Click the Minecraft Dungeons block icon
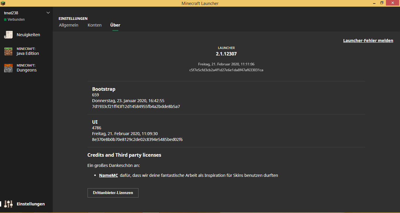This screenshot has width=400, height=213. pos(8,68)
